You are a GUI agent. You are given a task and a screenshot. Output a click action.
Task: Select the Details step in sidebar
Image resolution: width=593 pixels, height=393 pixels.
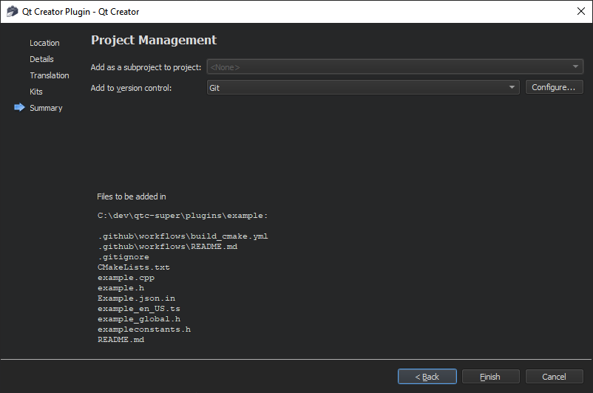41,59
